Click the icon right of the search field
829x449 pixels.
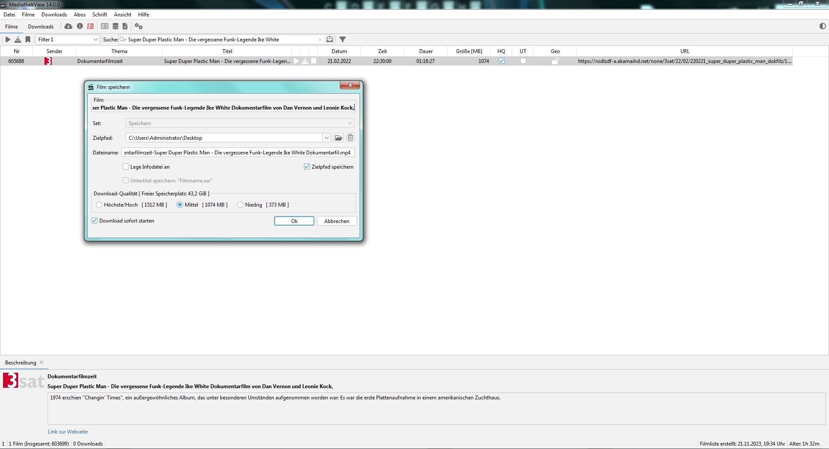(x=330, y=39)
